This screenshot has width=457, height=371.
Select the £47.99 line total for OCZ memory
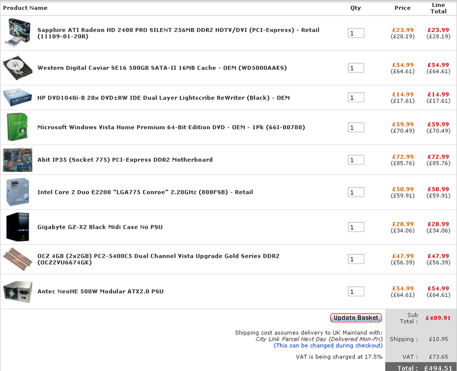(438, 256)
